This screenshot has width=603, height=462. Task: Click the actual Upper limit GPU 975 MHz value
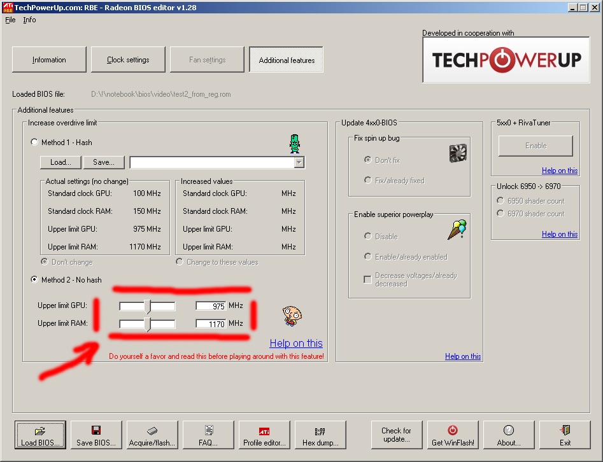pyautogui.click(x=147, y=229)
